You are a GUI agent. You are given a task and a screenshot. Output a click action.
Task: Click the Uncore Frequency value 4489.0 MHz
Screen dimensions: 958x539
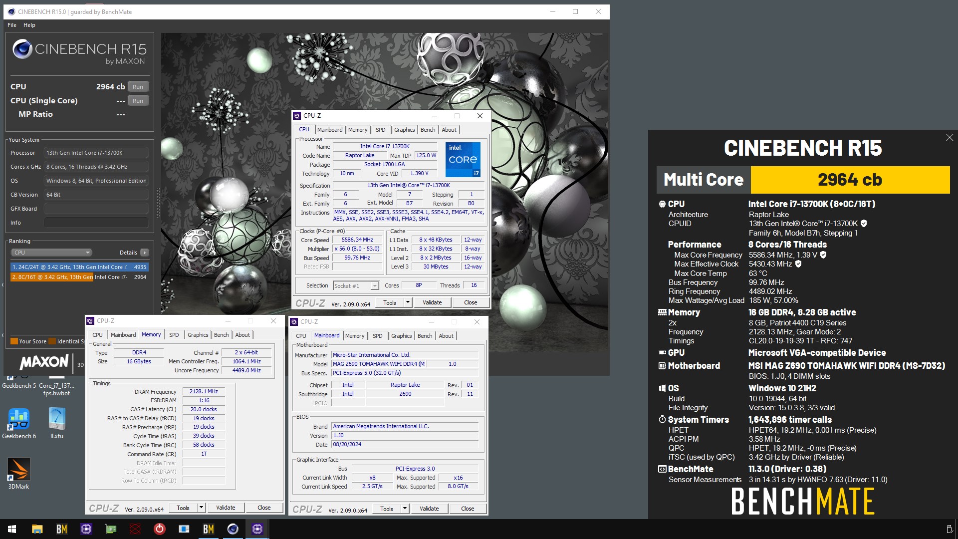pos(246,371)
